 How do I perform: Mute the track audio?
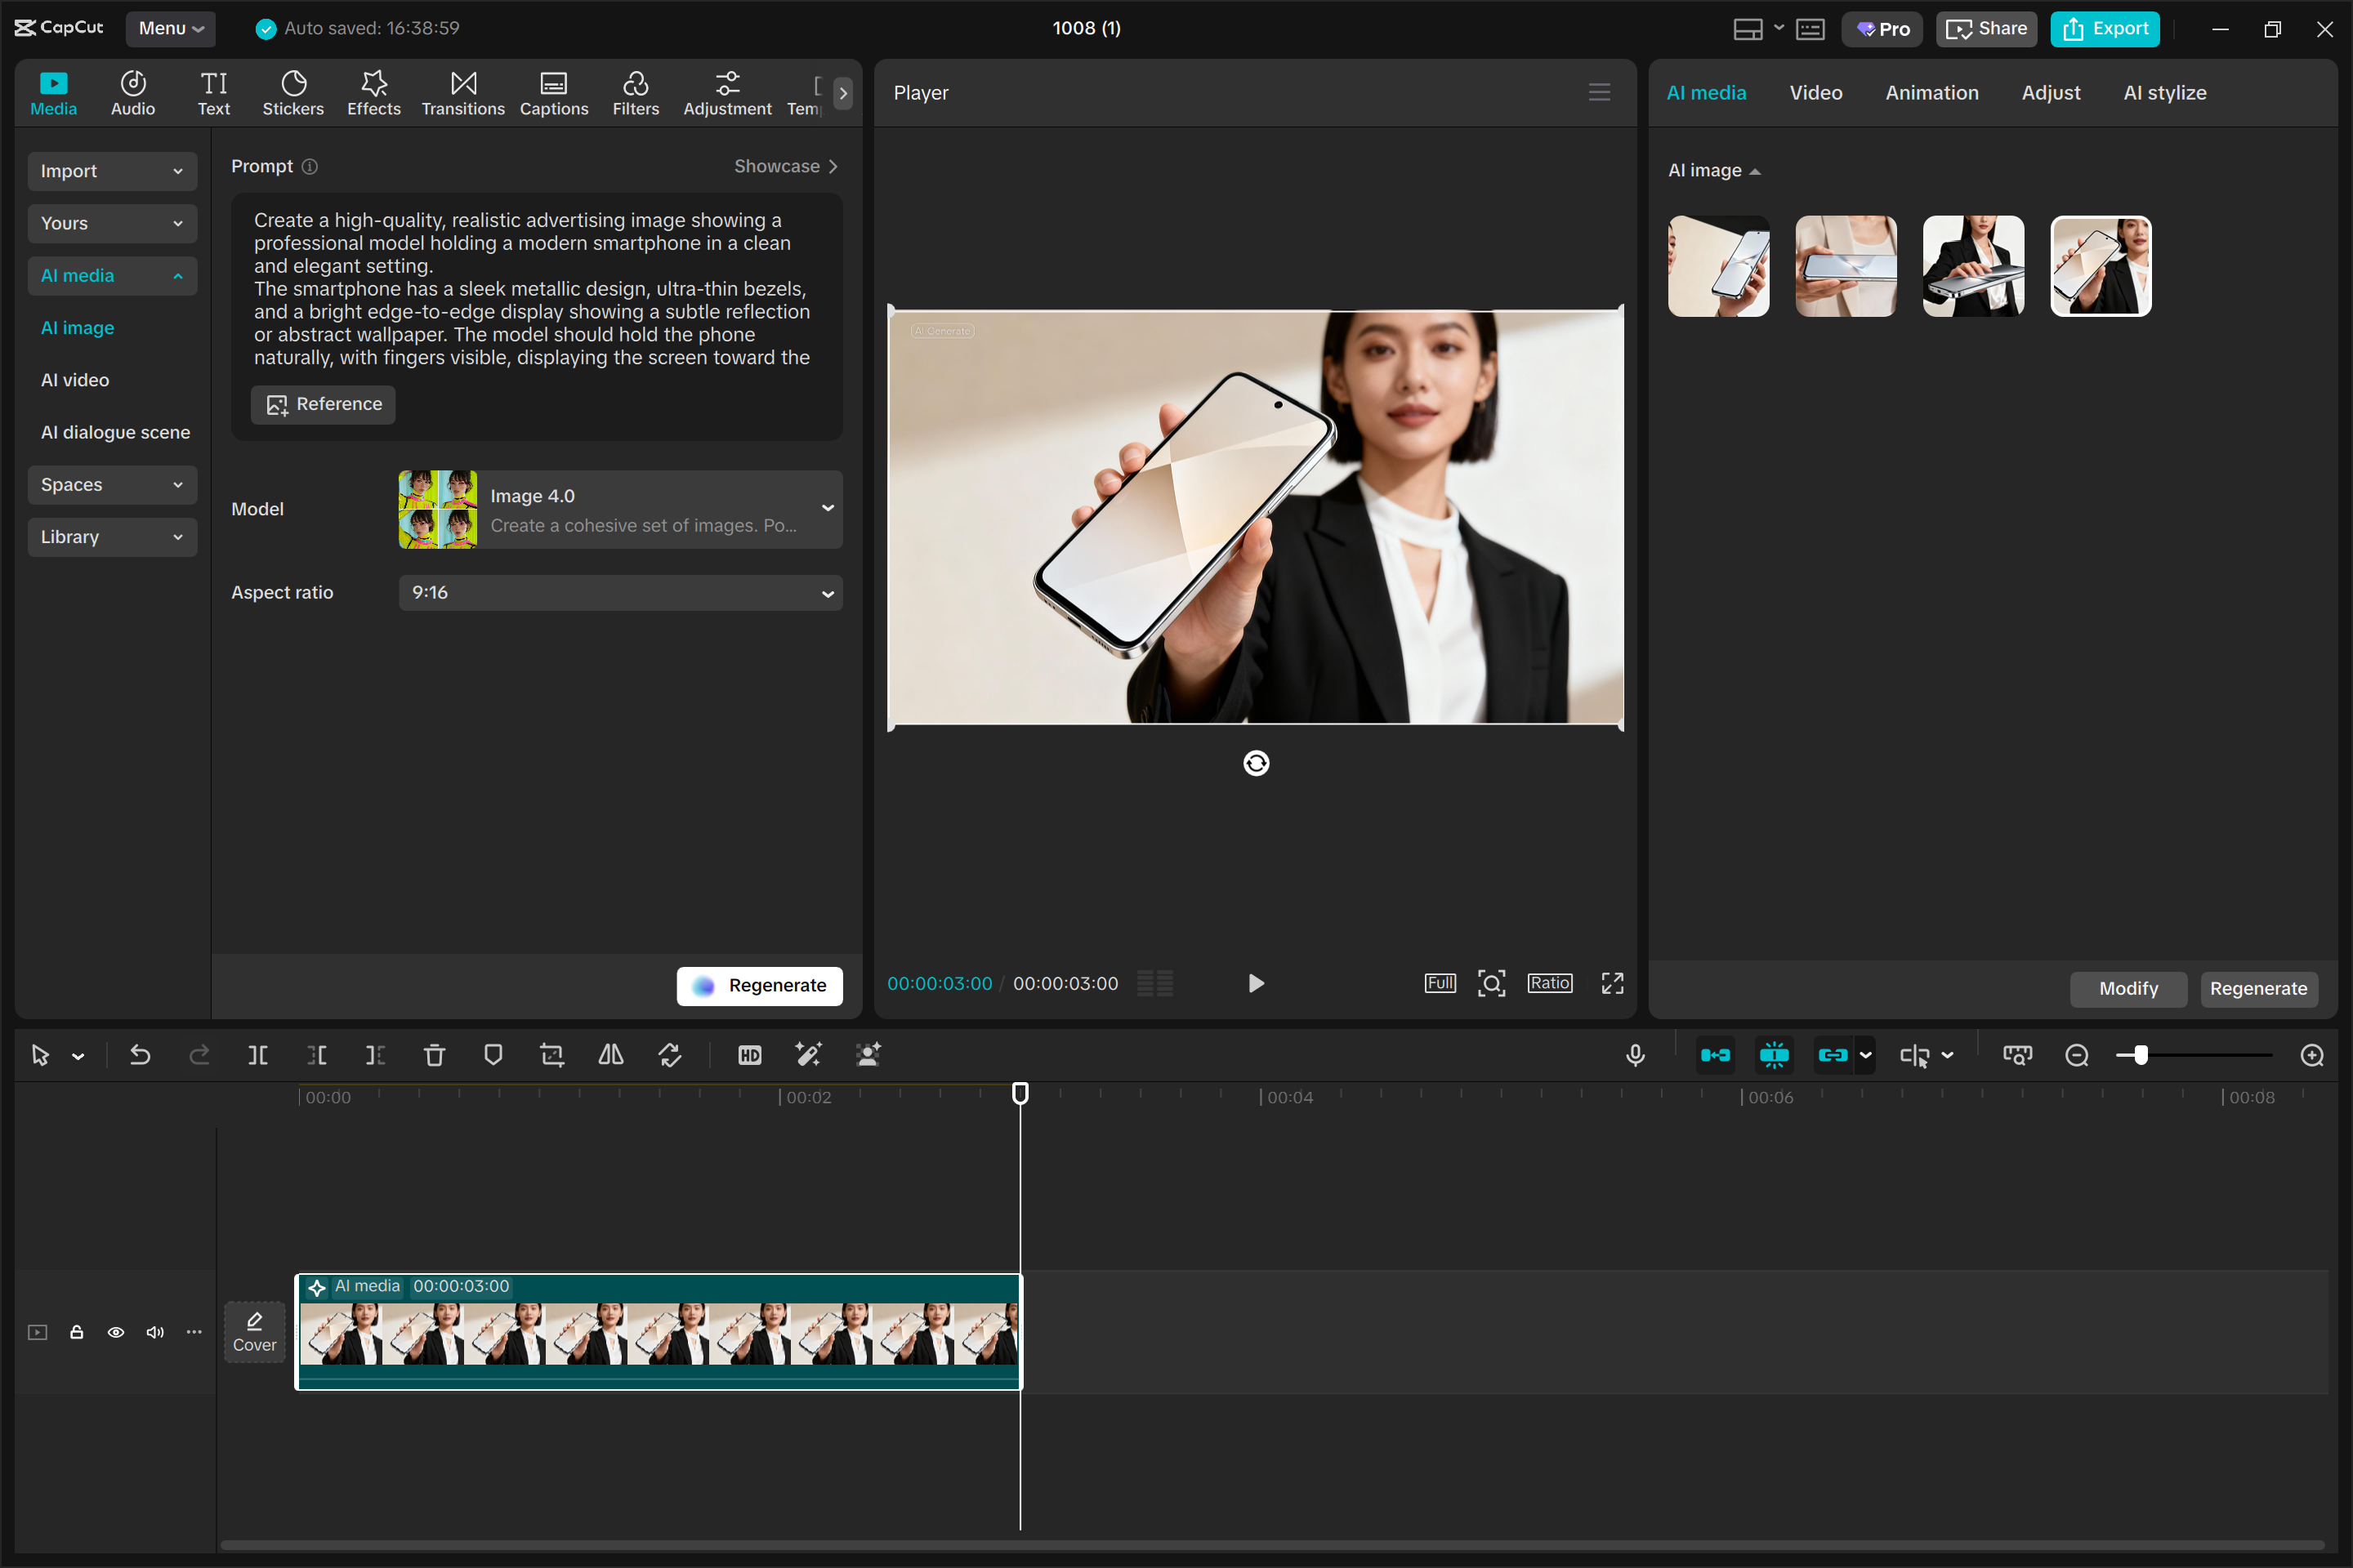[155, 1332]
